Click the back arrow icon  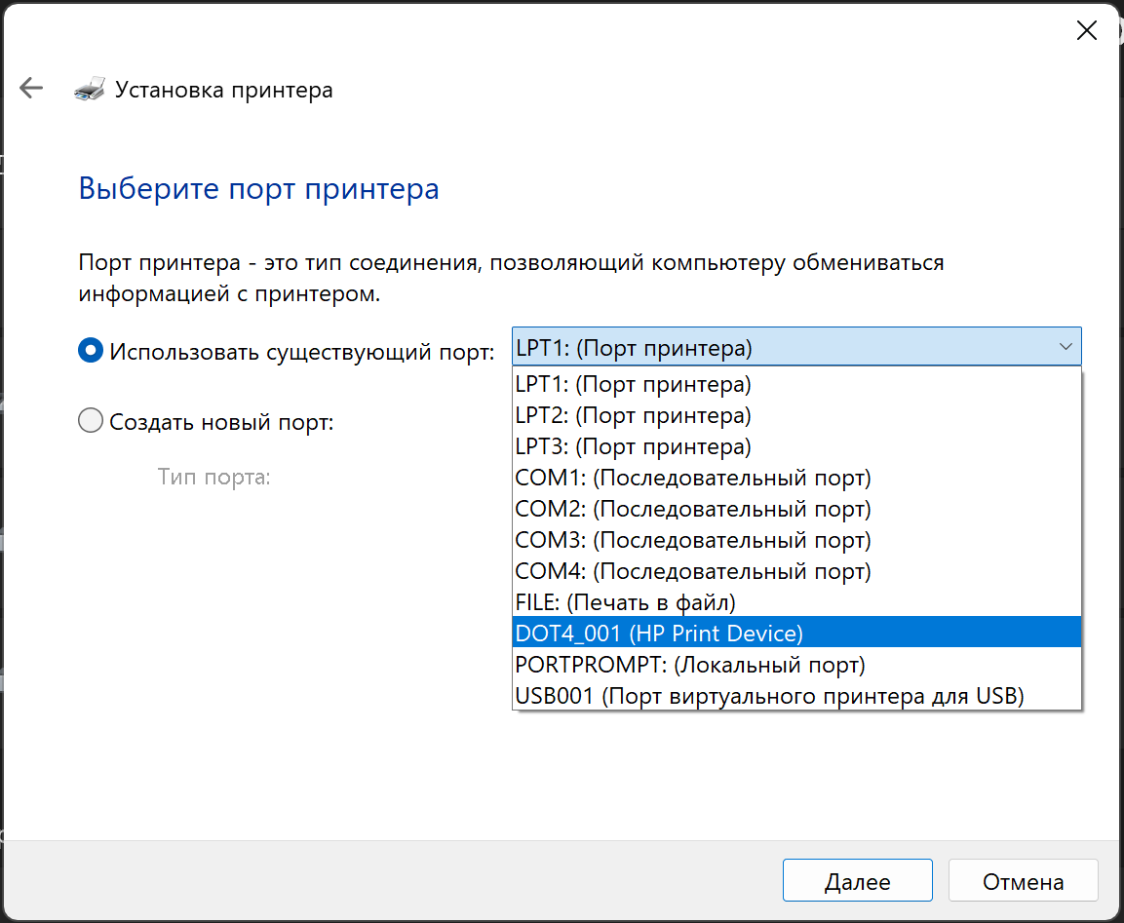point(31,89)
